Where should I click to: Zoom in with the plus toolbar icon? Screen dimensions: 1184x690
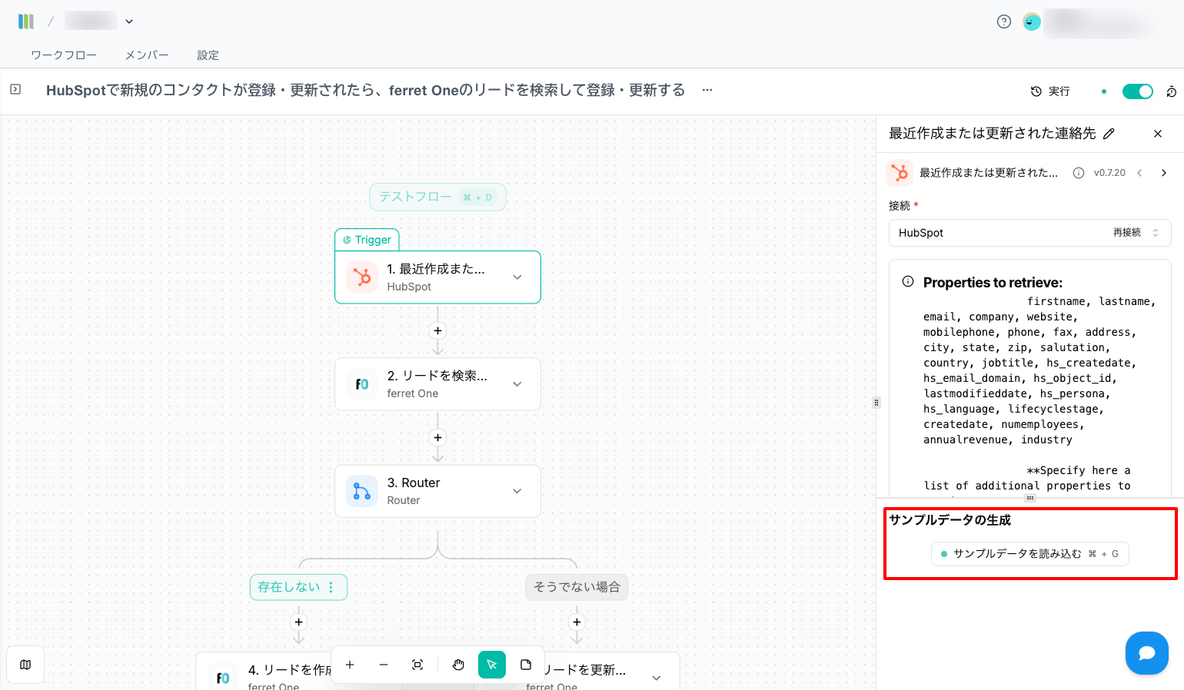tap(350, 665)
